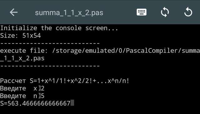This screenshot has width=200, height=114.
Task: Tap the circular restart arrow icon
Action: pyautogui.click(x=188, y=12)
